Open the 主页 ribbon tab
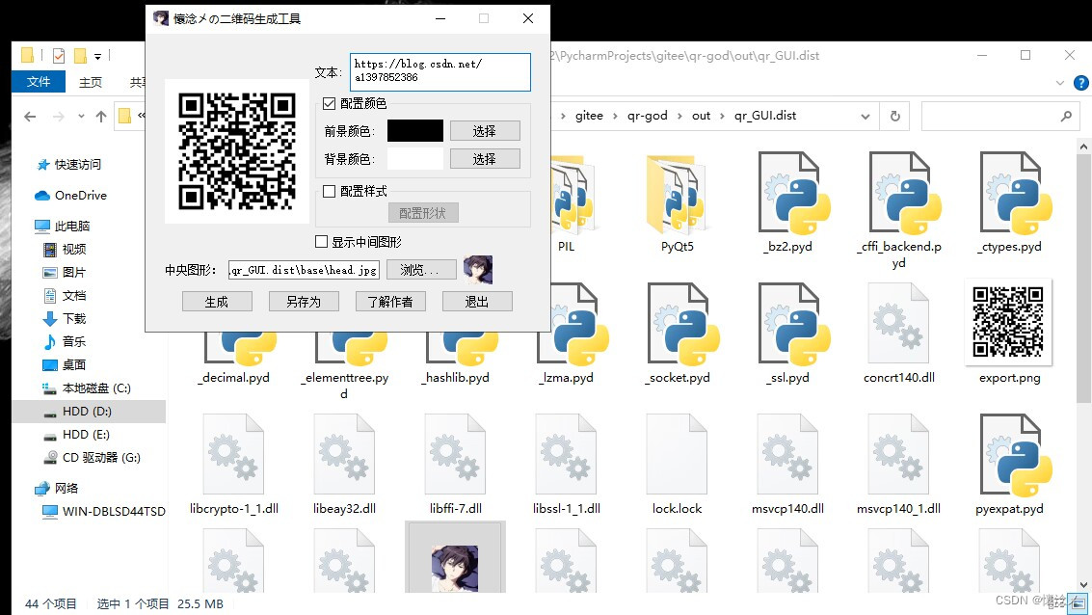This screenshot has width=1092, height=615. [x=91, y=82]
